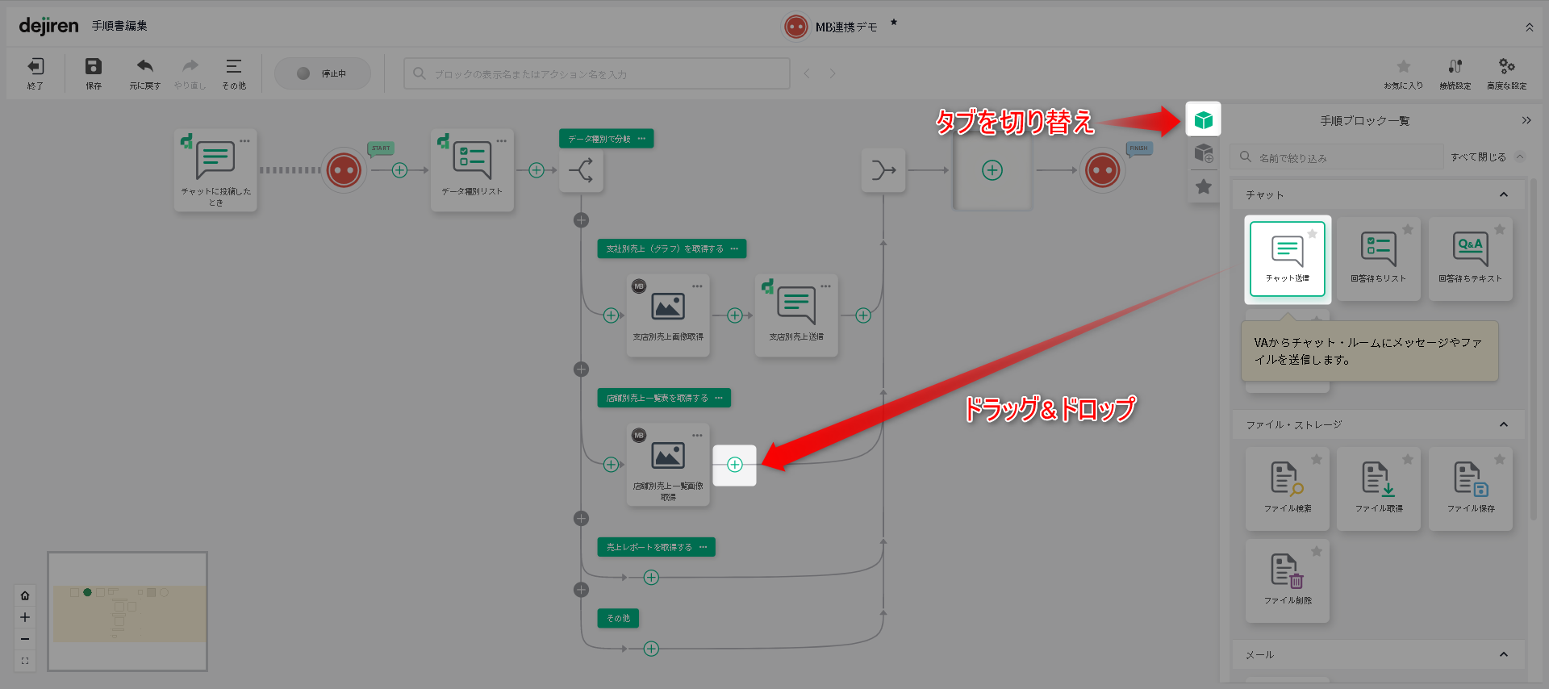Favorite the ファイル検索 block star
Screen dimensions: 1549x689
tap(1317, 459)
